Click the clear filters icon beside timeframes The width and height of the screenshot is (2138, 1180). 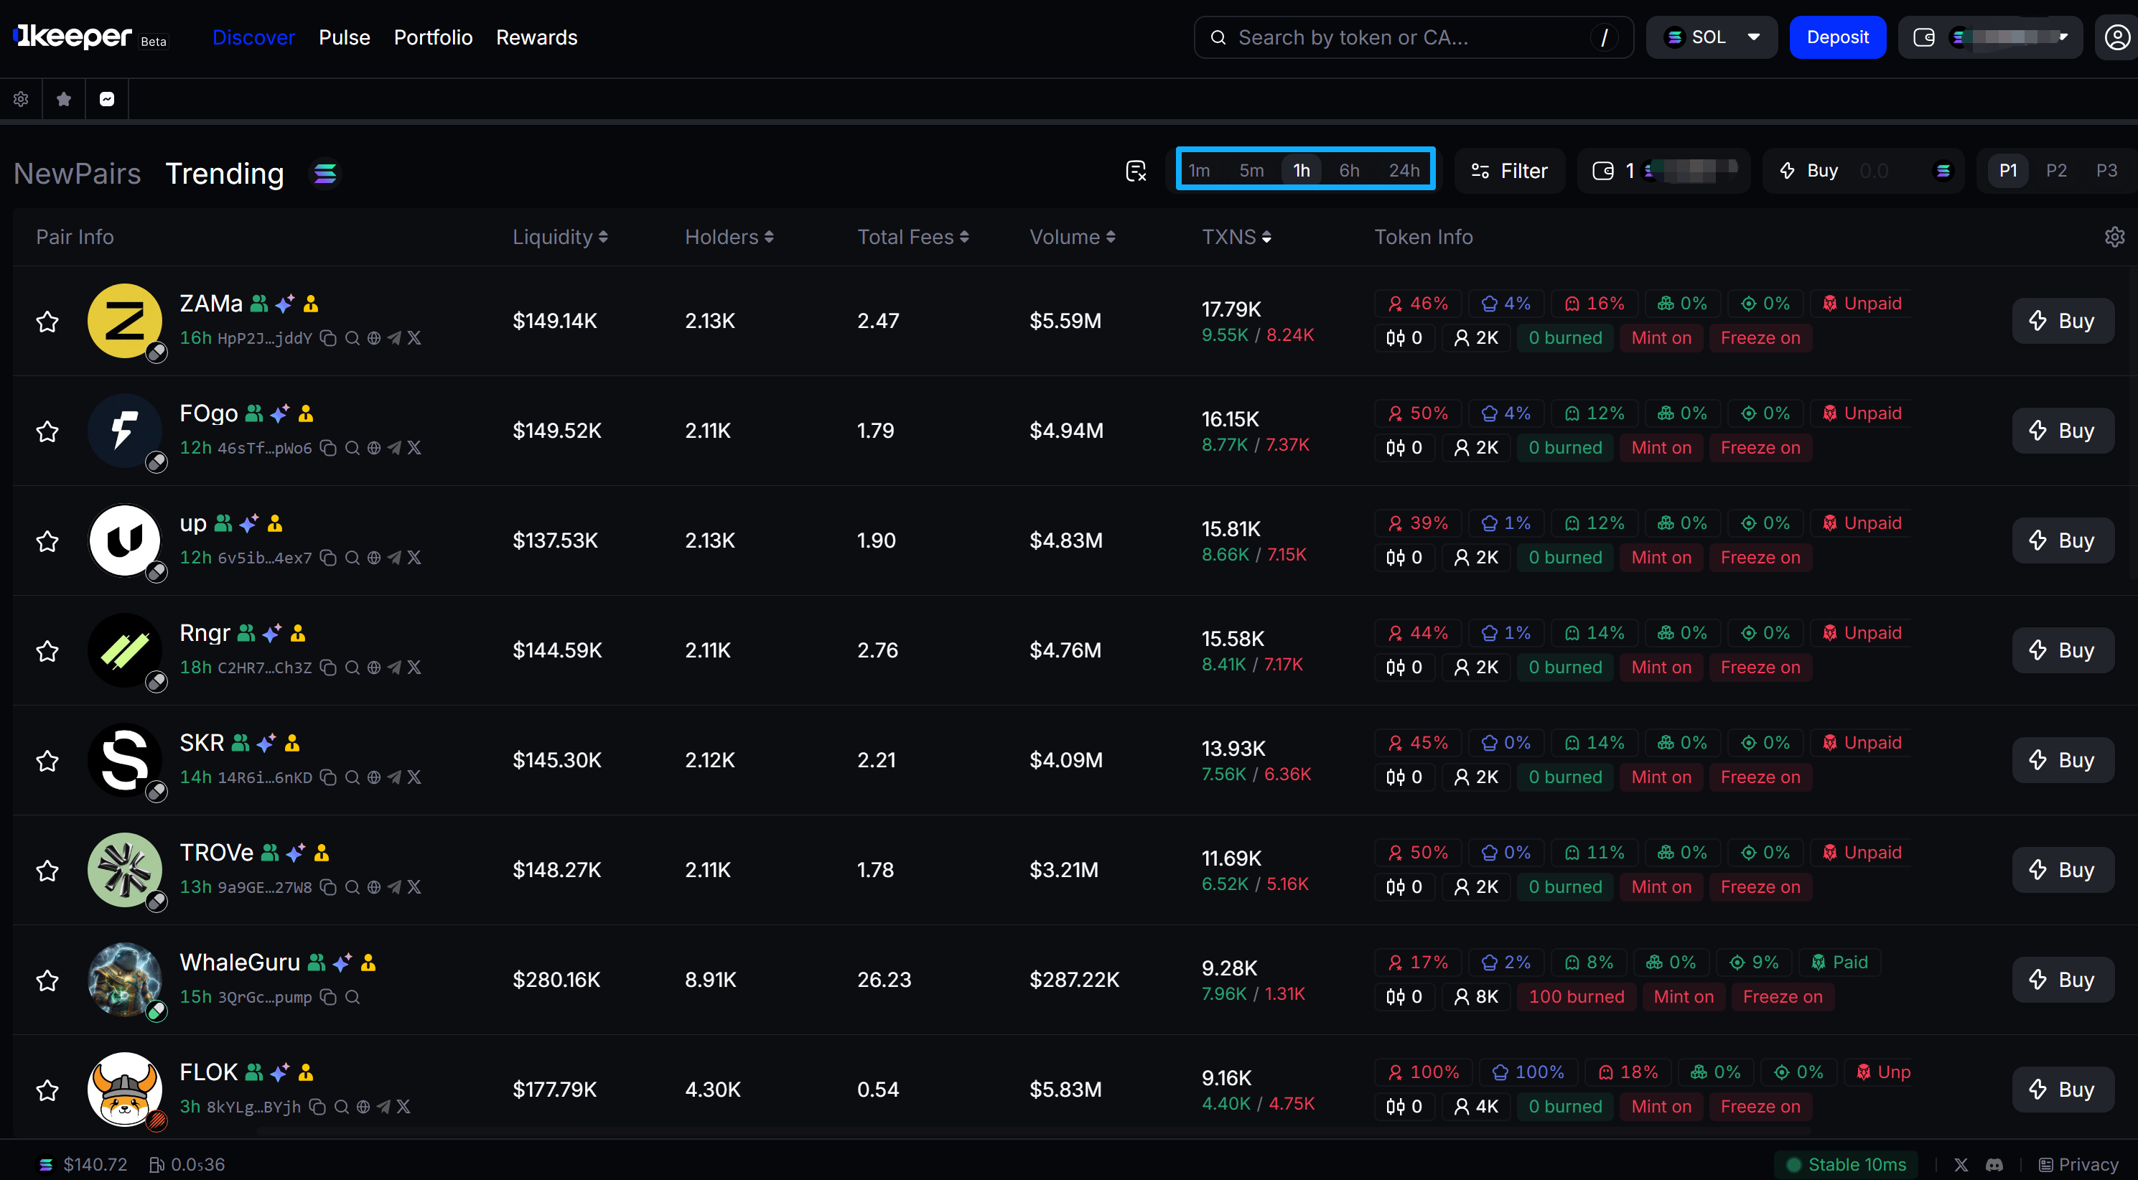tap(1135, 171)
